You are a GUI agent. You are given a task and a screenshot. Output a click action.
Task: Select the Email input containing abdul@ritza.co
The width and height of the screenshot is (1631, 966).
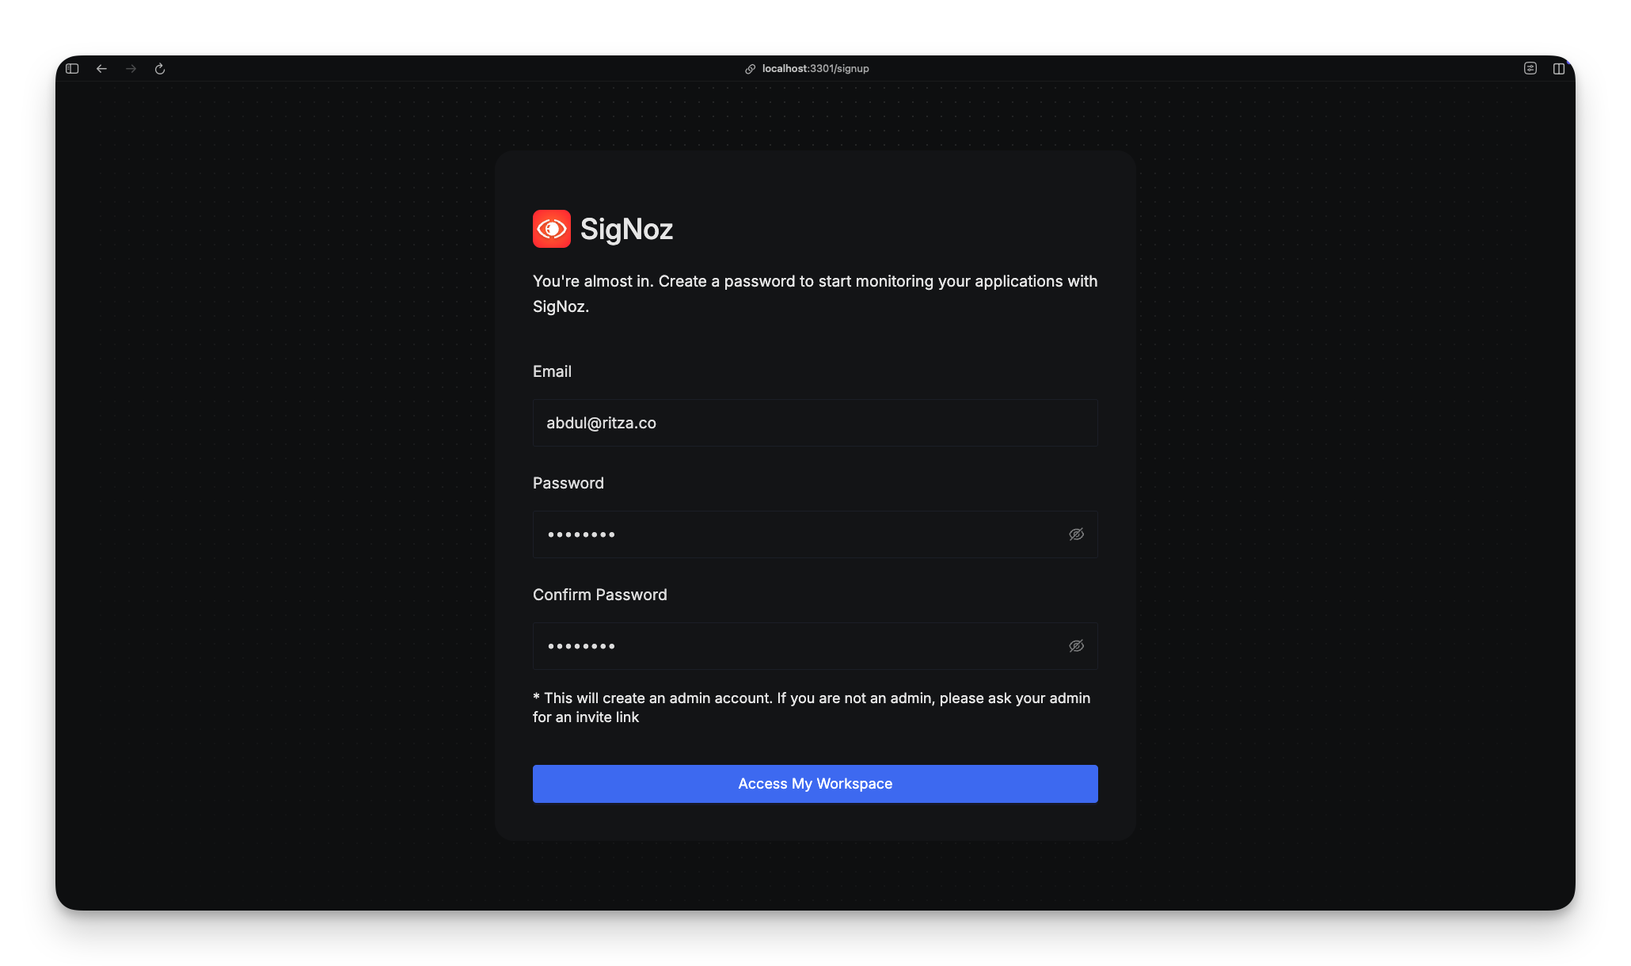[x=815, y=423]
